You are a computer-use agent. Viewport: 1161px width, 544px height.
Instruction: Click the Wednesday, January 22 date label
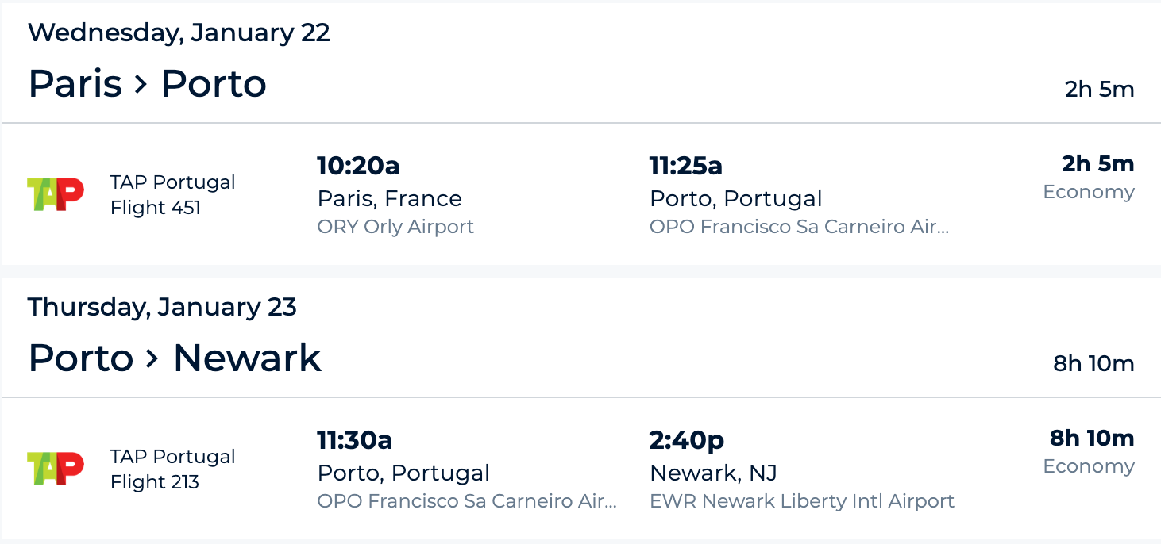pos(179,33)
